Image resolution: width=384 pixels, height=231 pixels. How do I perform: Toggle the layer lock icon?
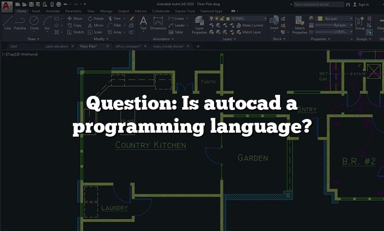coord(222,18)
